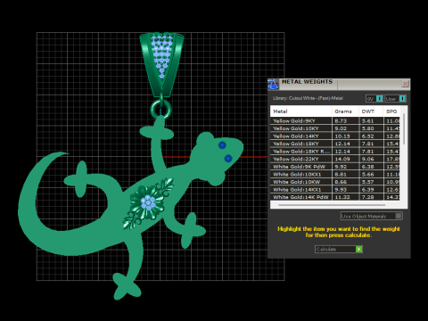
Task: Click the Library: Cutout White label
Action: 308,98
